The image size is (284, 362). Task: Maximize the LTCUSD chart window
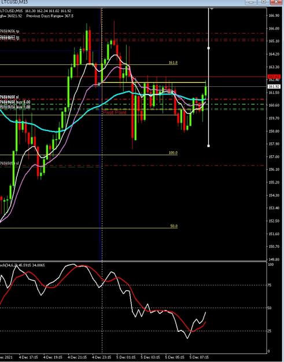264,2
